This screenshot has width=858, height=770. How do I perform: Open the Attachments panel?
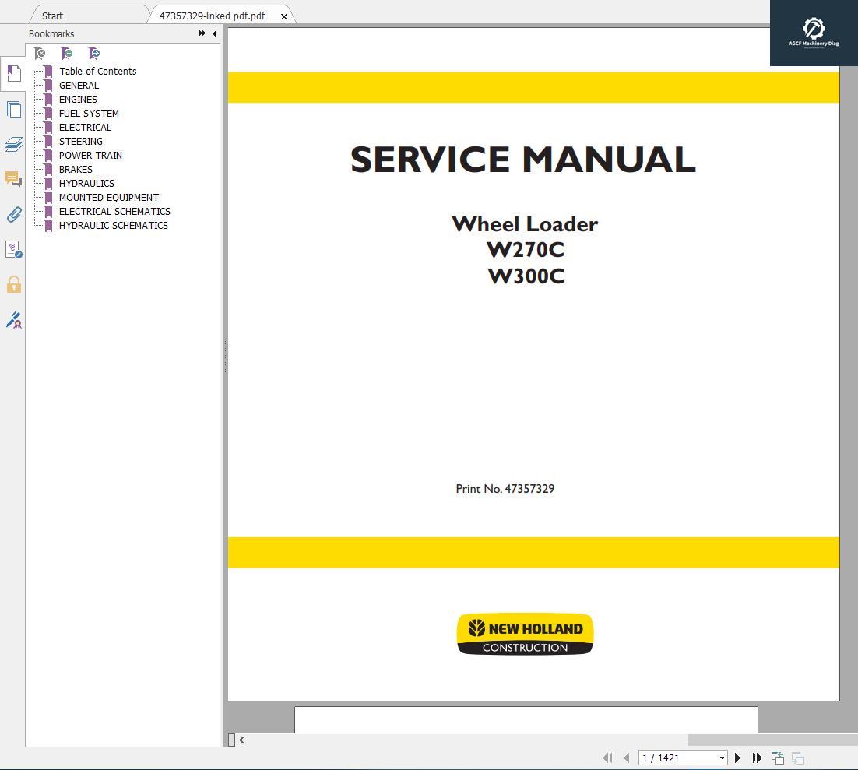coord(13,214)
